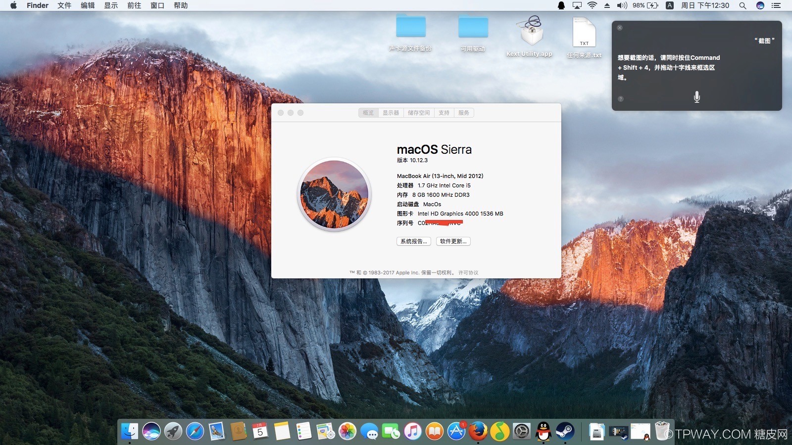Launch Steam from the Dock
Image resolution: width=792 pixels, height=445 pixels.
[x=565, y=431]
